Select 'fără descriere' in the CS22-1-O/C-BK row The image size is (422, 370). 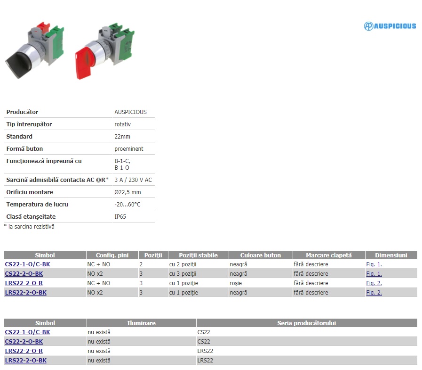tap(311, 264)
